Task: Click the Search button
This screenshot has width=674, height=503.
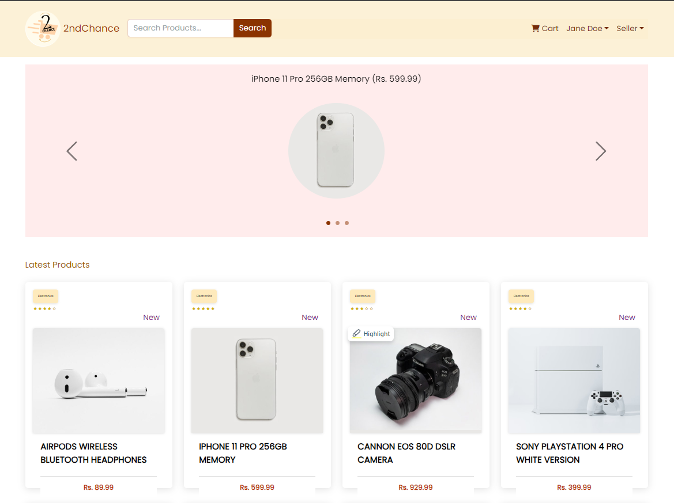Action: (253, 28)
